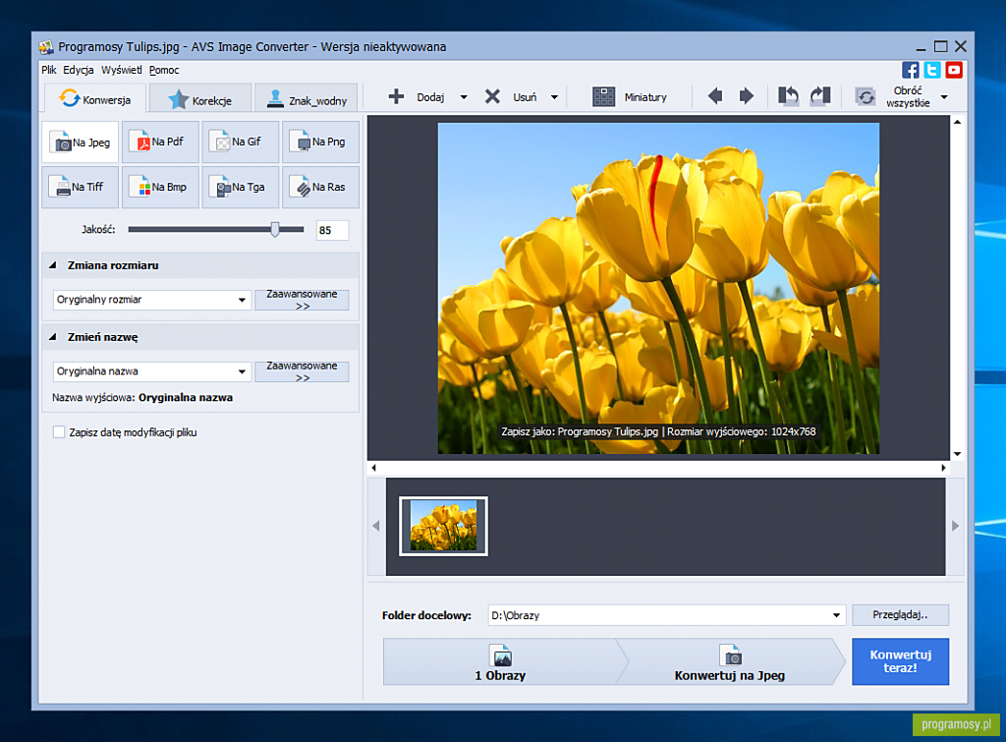The height and width of the screenshot is (742, 1006).
Task: Switch to the Znak_wodny tab
Action: 307,99
